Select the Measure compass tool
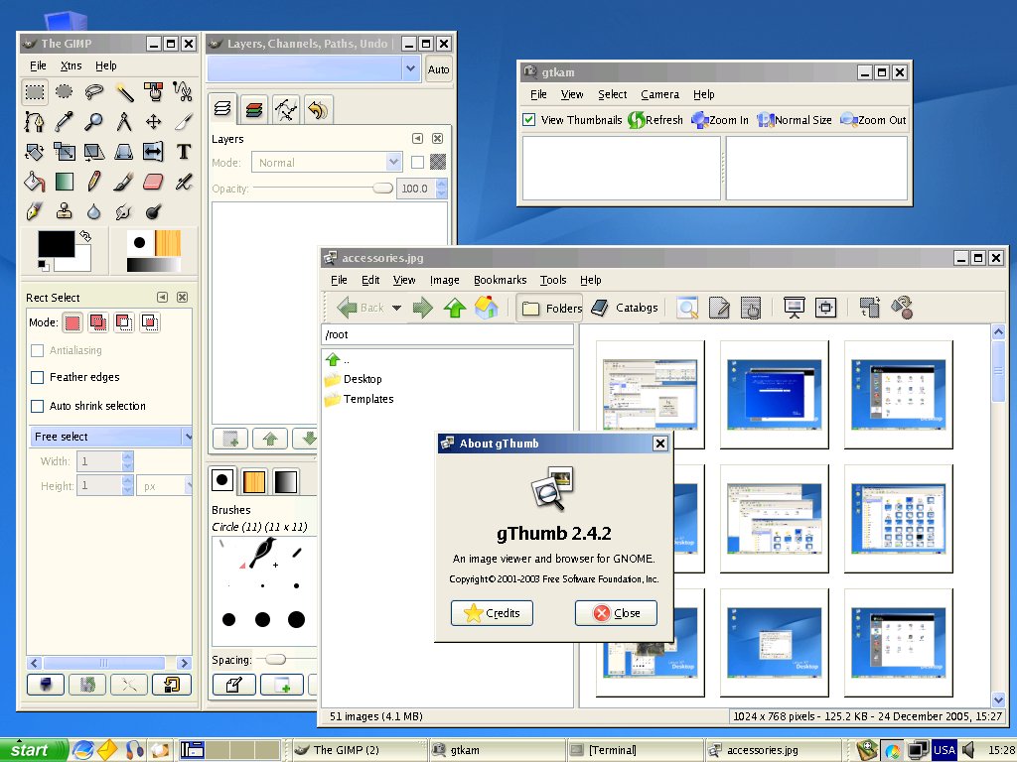1017x762 pixels. 124,122
